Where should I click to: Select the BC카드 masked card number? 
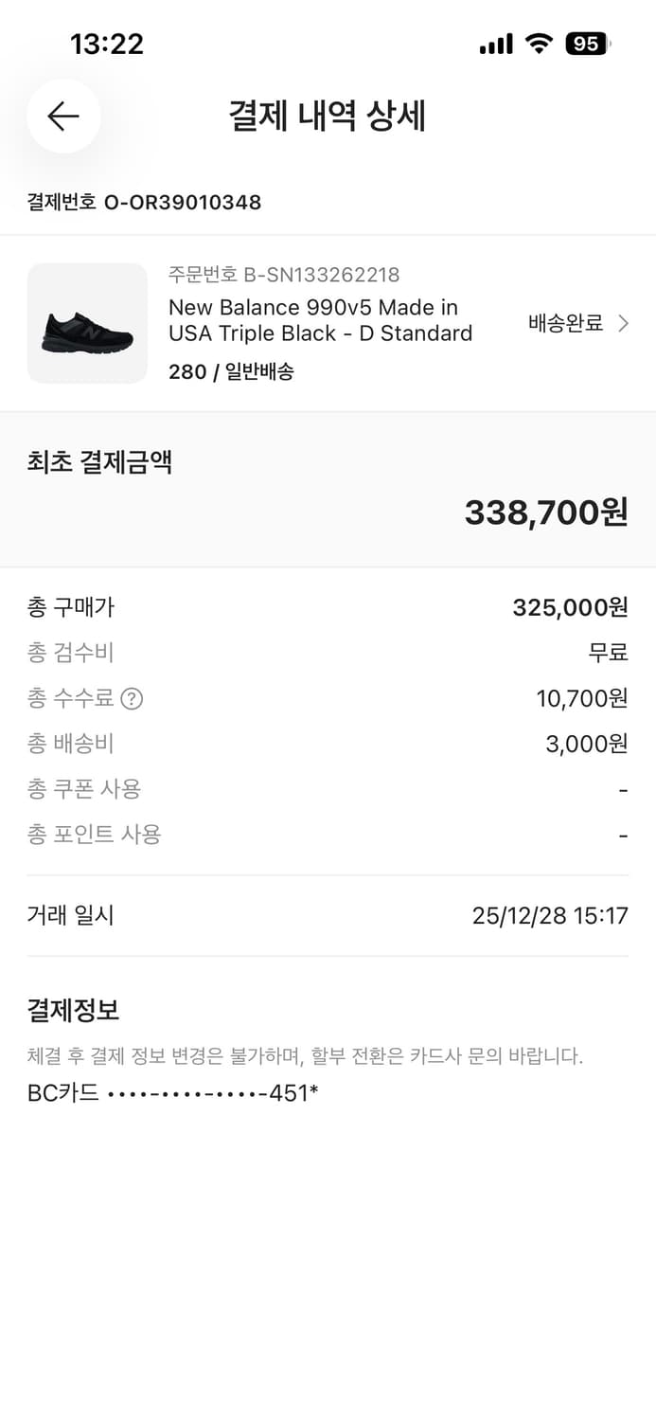click(x=175, y=1094)
